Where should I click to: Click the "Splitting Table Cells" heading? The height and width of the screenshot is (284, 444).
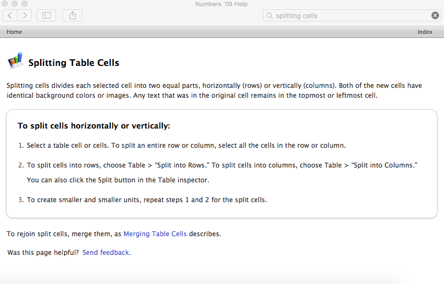pyautogui.click(x=74, y=63)
